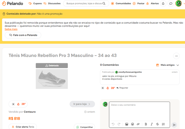Click the magnifier search icon
The height and width of the screenshot is (129, 185).
pos(104,4)
